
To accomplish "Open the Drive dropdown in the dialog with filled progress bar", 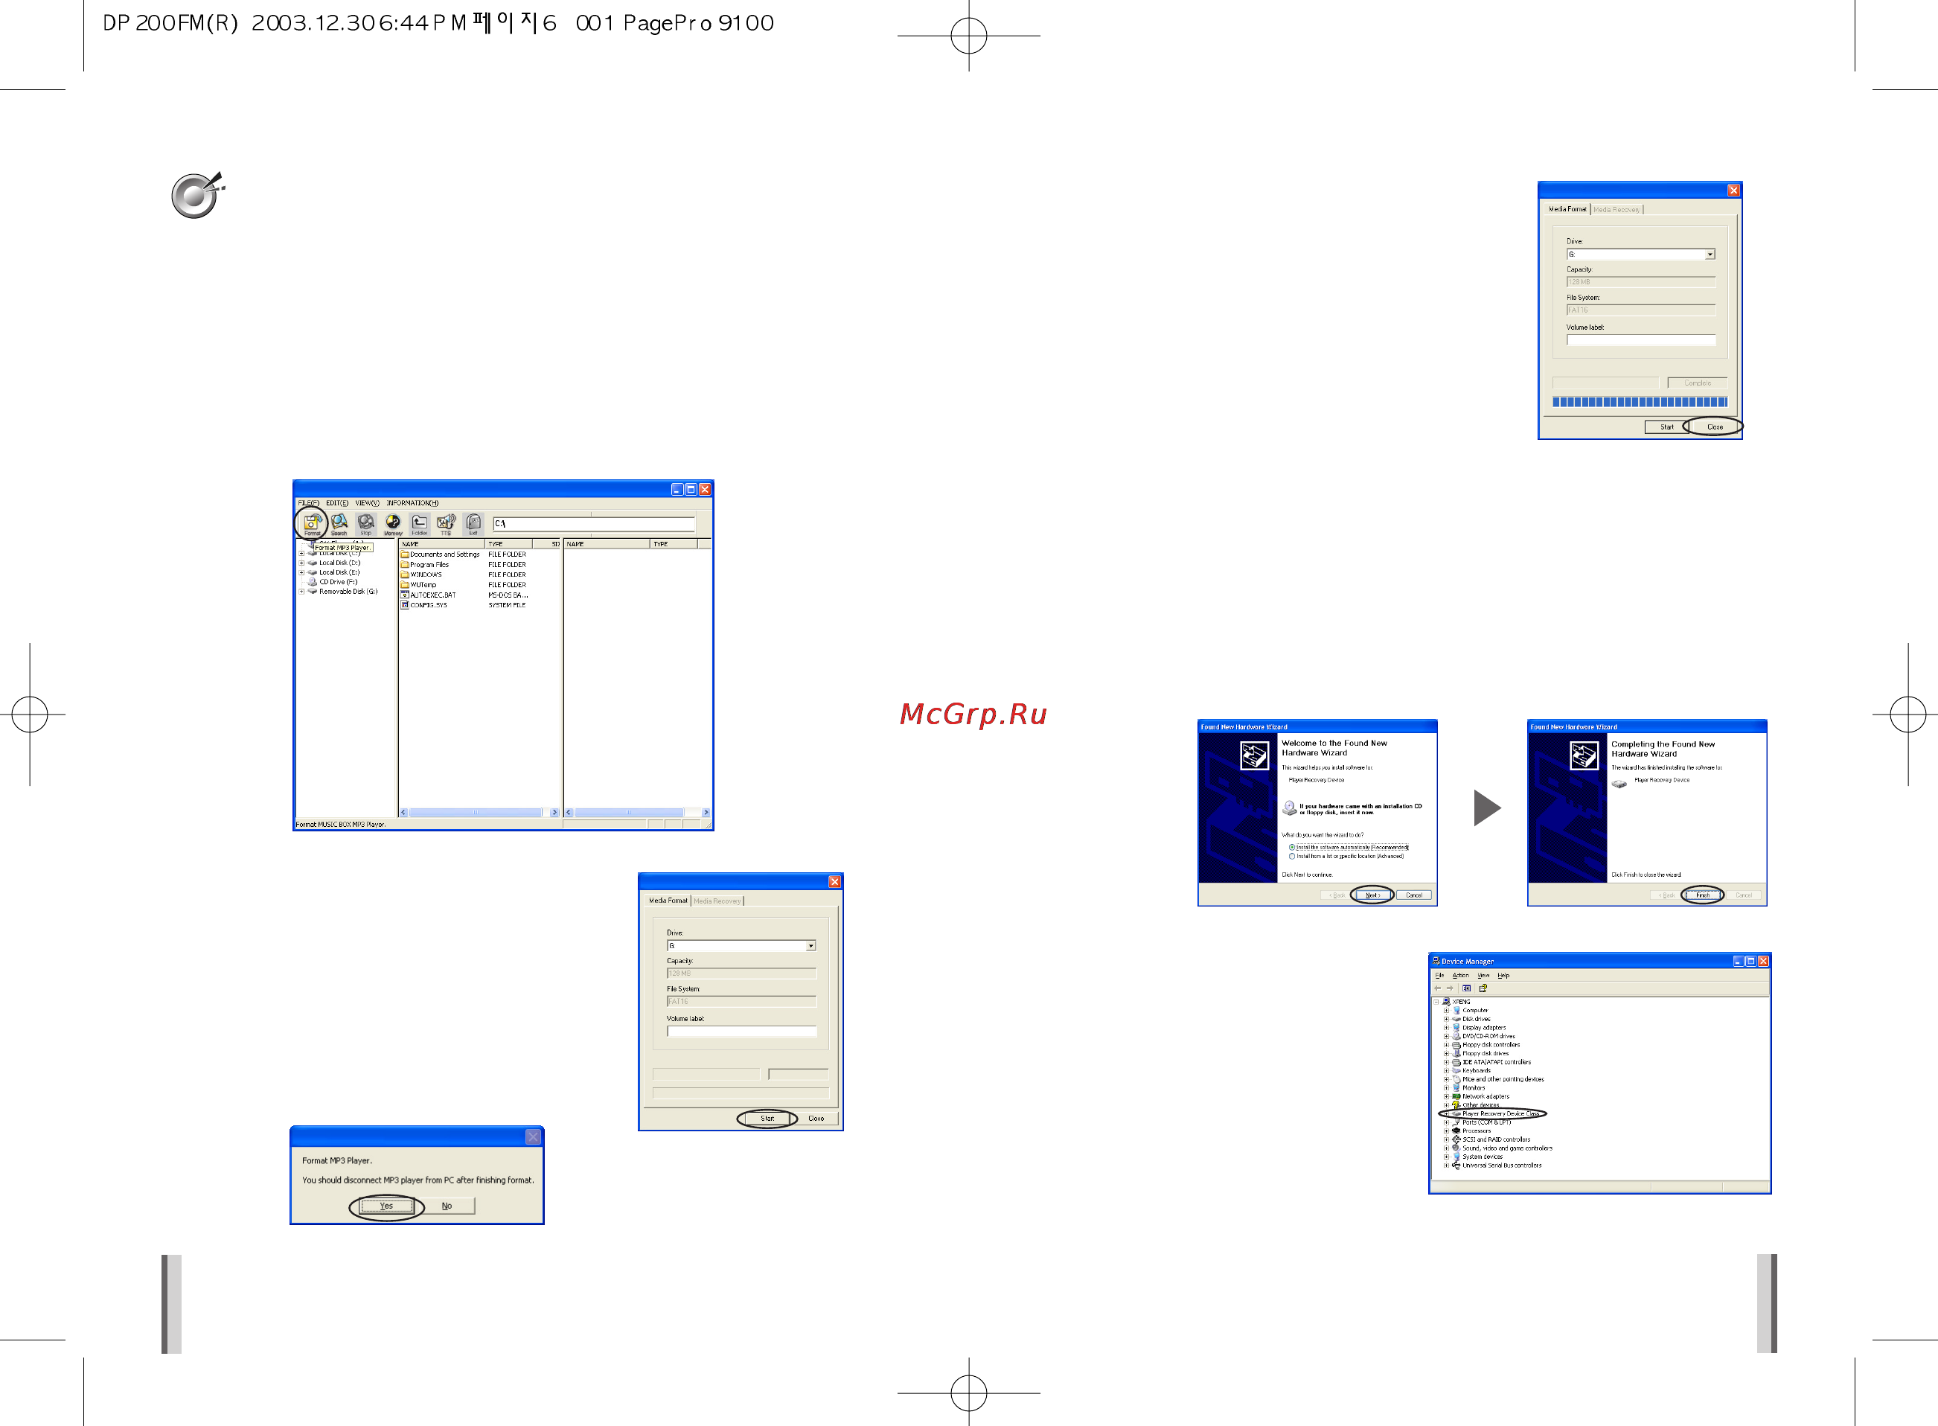I will tap(1710, 255).
